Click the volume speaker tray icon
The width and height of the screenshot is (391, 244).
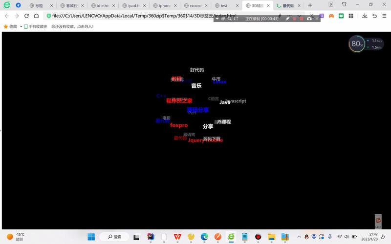(x=347, y=237)
